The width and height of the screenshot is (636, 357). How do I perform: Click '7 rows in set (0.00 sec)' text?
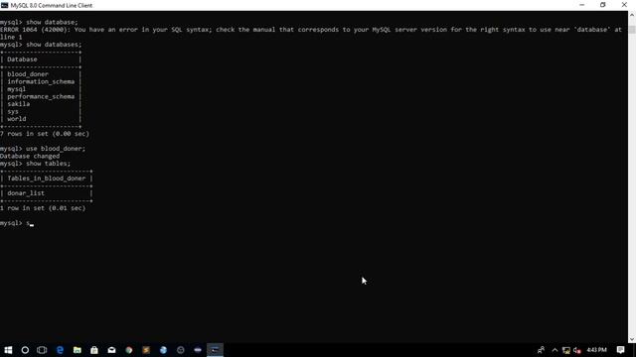point(45,134)
